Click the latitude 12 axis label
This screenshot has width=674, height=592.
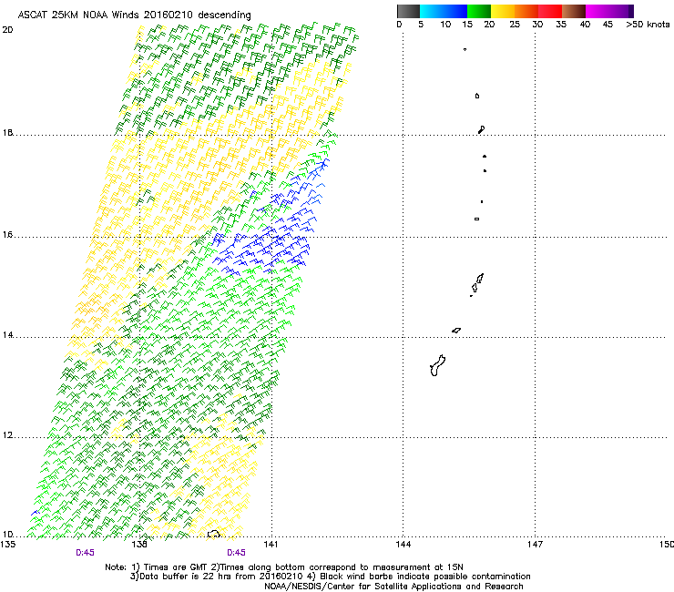[7, 435]
